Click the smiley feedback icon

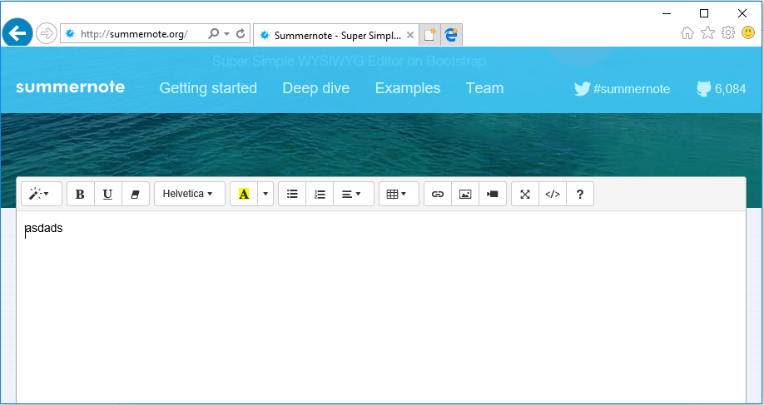coord(748,33)
